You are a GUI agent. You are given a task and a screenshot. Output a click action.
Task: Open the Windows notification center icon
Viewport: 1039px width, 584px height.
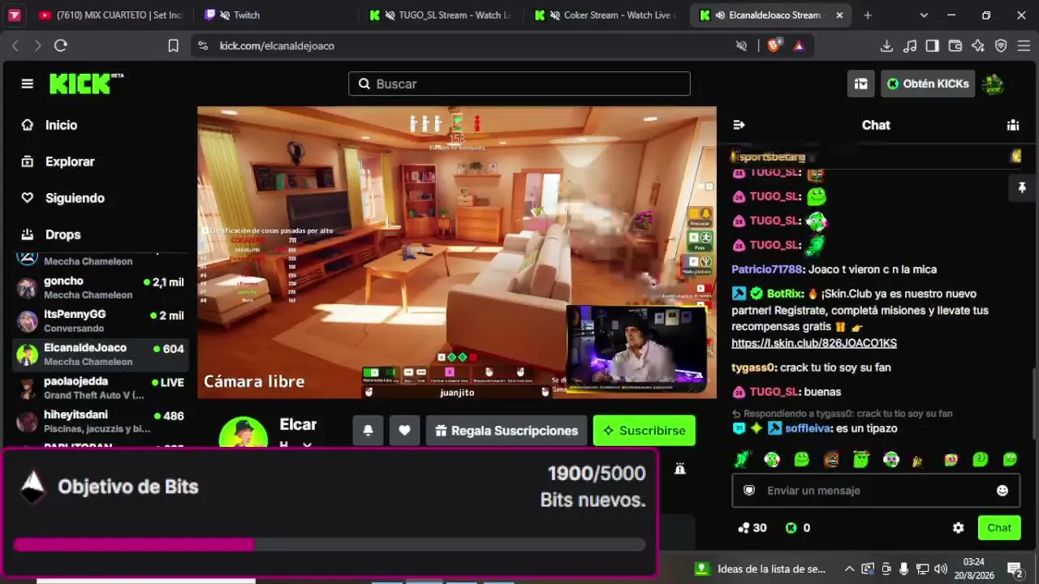[x=1014, y=569]
